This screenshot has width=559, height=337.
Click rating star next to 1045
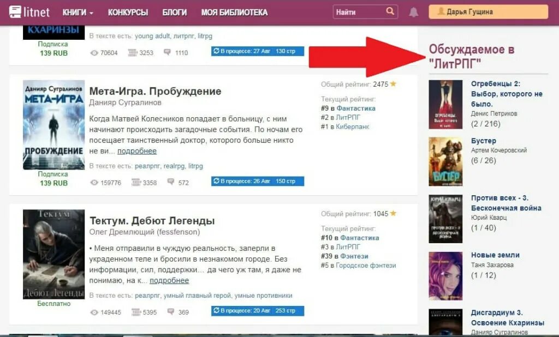393,213
